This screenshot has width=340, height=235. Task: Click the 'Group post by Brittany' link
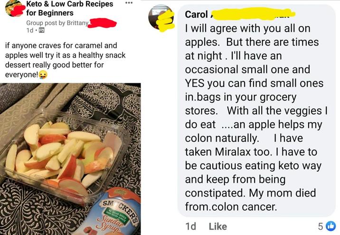click(57, 23)
